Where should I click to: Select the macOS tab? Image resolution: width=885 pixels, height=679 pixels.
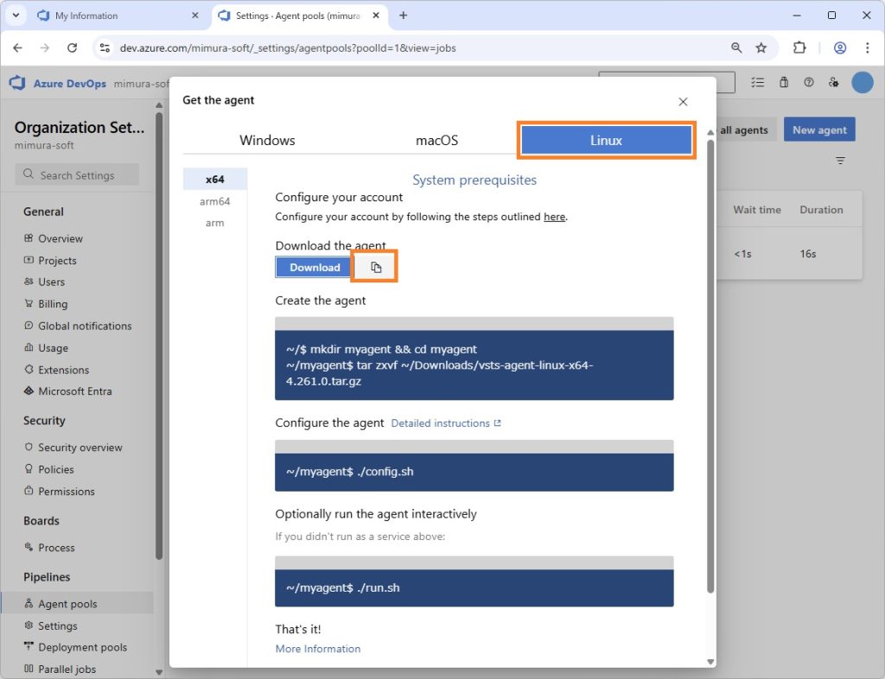pyautogui.click(x=436, y=140)
